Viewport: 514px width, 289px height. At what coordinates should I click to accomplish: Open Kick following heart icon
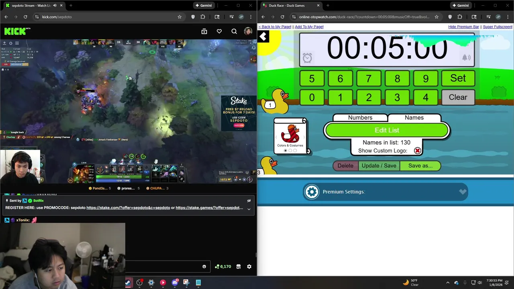pos(219,31)
